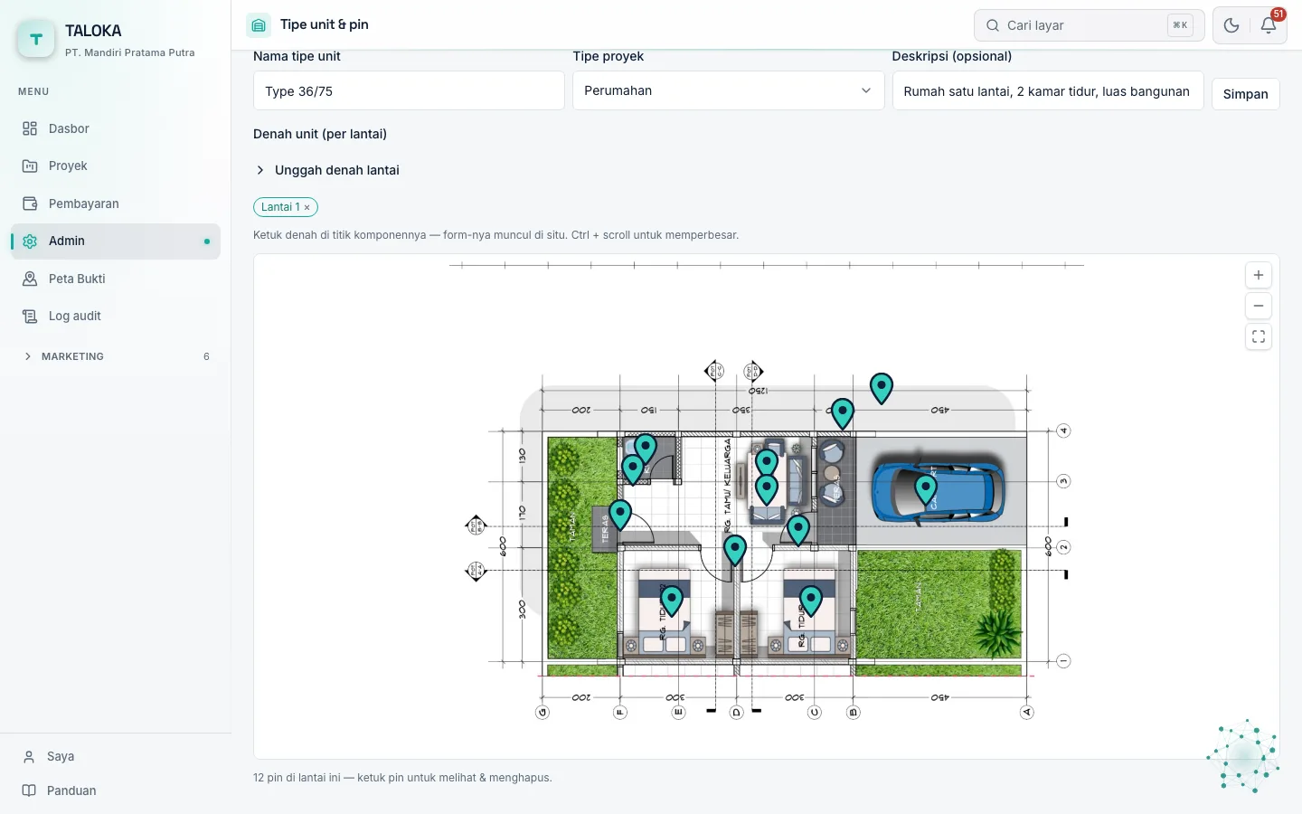Click the Dasbor grid icon
The height and width of the screenshot is (814, 1302).
[x=30, y=128]
